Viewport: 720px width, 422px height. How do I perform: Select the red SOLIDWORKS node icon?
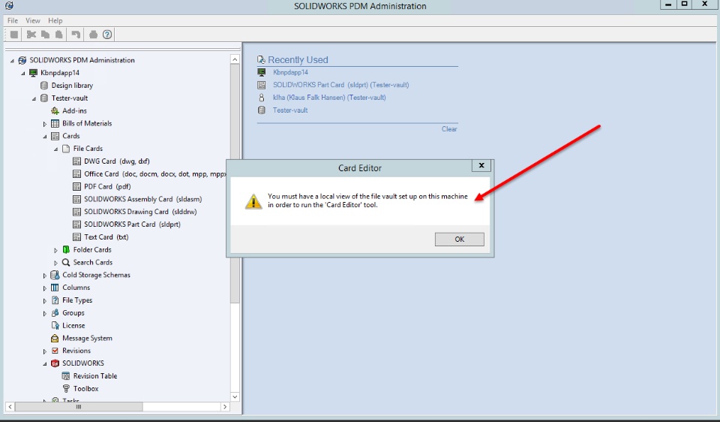click(55, 363)
